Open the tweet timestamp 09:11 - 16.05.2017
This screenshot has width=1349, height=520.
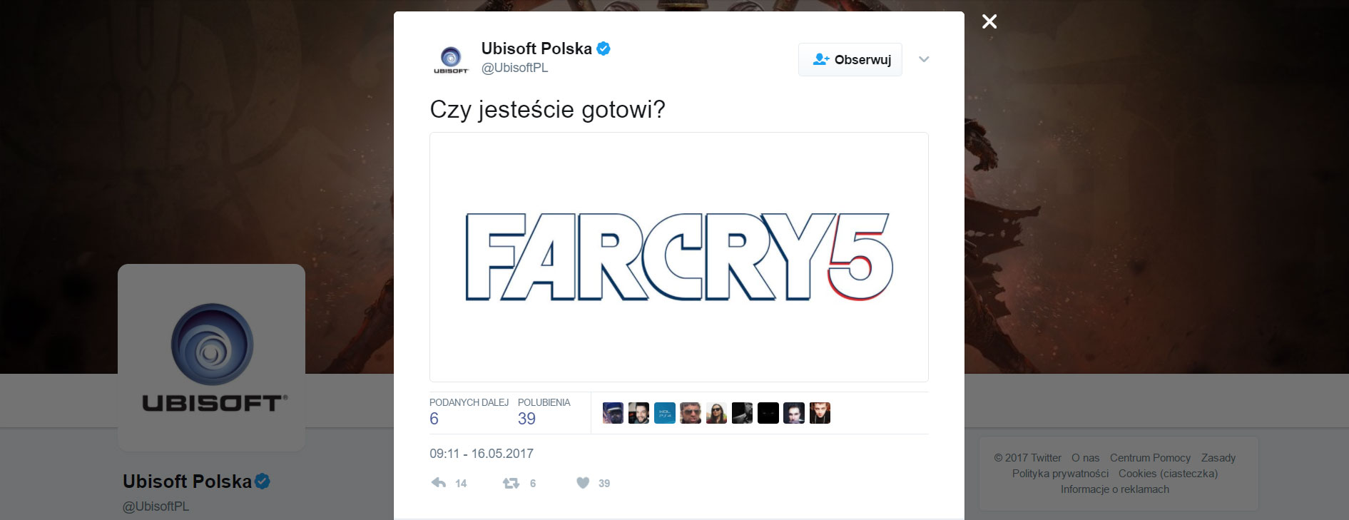click(482, 454)
